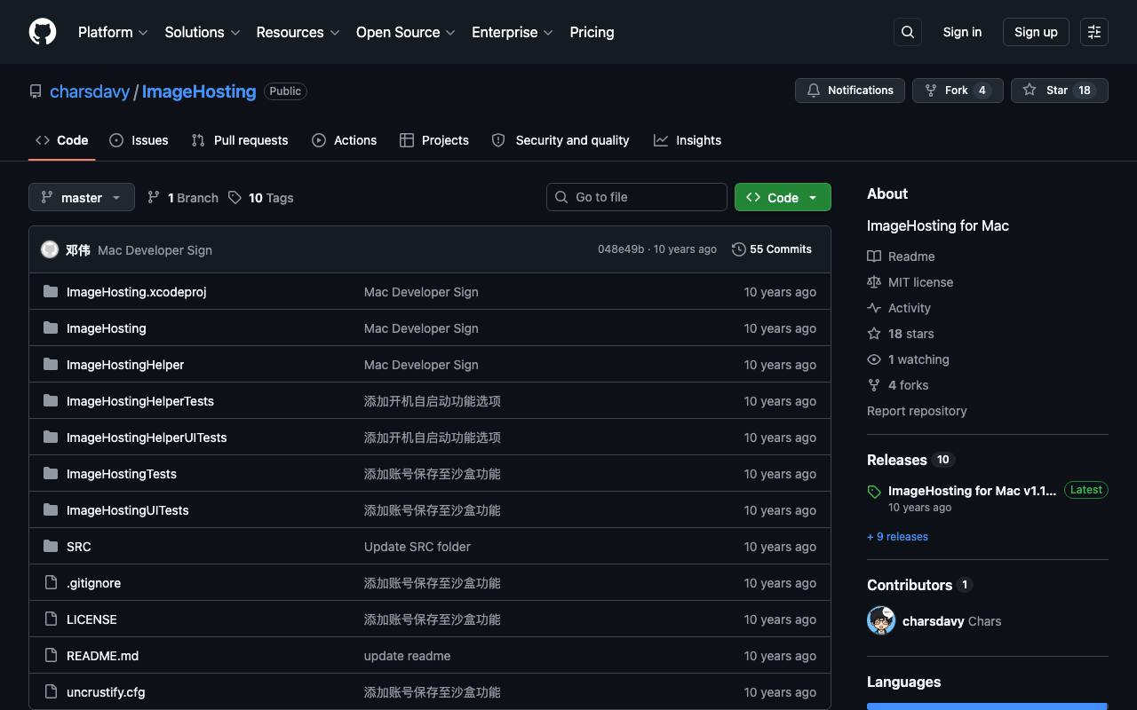Screen dimensions: 1137x710
Task: Switch to the Insights tab
Action: point(688,140)
